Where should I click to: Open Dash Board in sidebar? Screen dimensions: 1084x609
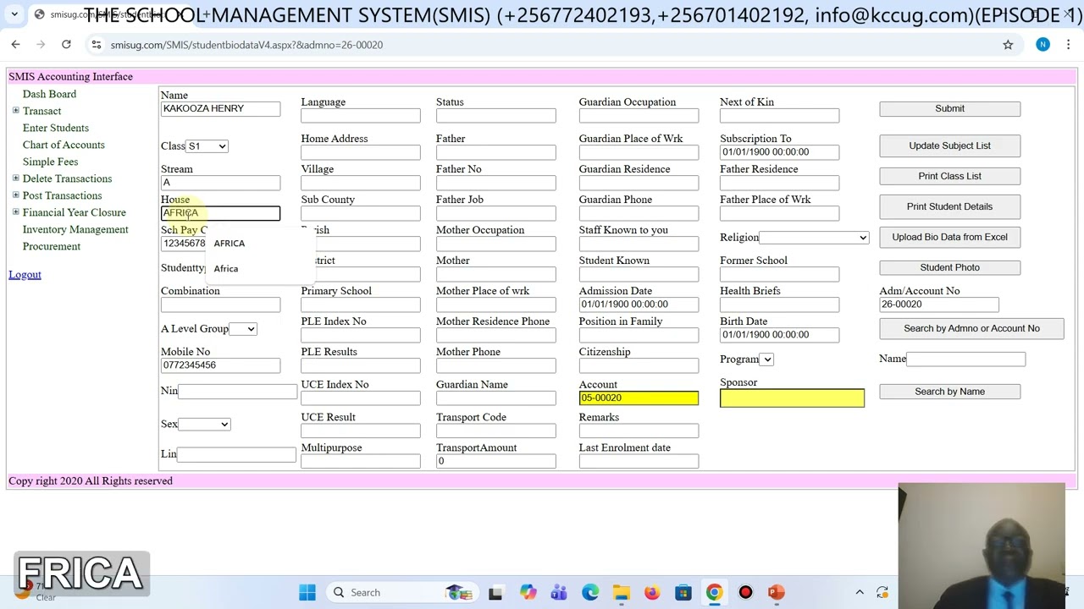pyautogui.click(x=49, y=94)
